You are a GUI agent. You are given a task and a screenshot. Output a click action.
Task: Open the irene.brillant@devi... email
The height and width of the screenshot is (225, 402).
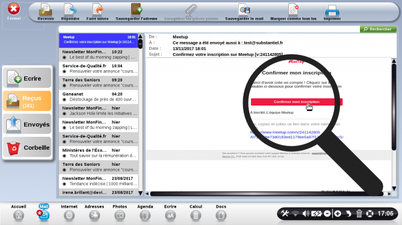point(98,192)
